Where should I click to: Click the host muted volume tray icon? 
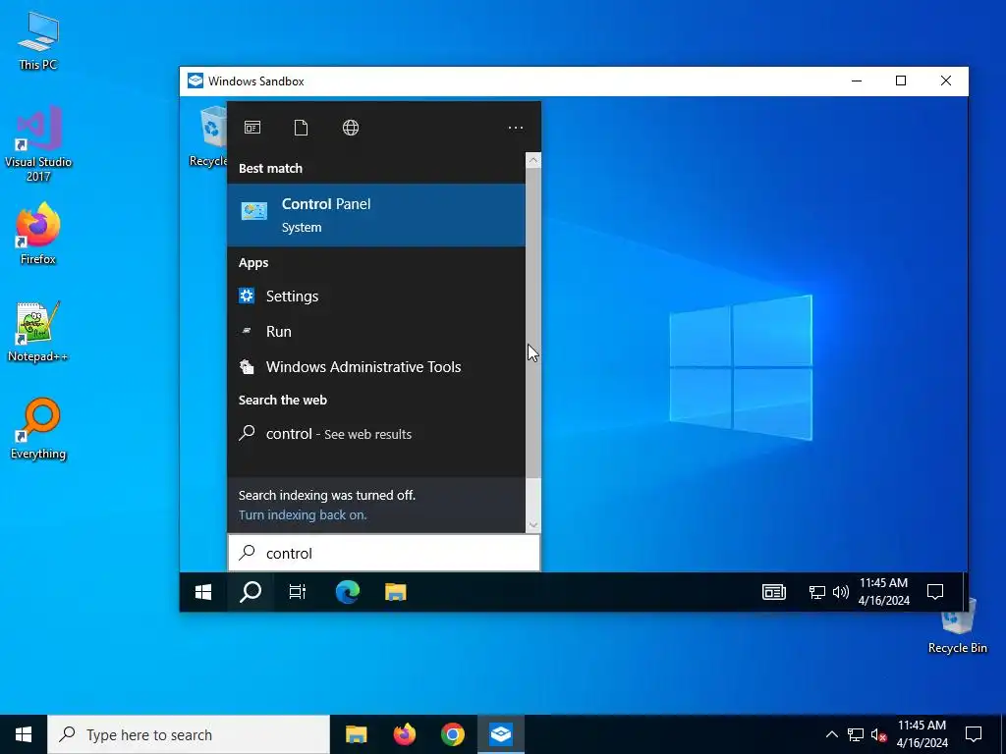(878, 734)
